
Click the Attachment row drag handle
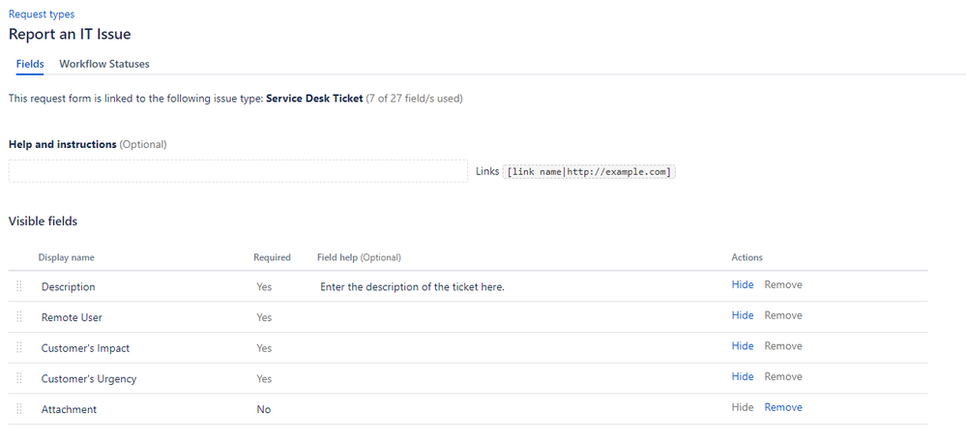pyautogui.click(x=19, y=409)
